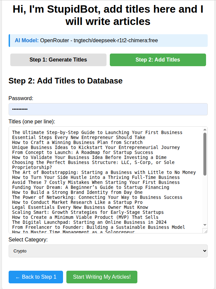Open the Select Category dropdown showing Crypto
The width and height of the screenshot is (216, 289).
[108, 251]
